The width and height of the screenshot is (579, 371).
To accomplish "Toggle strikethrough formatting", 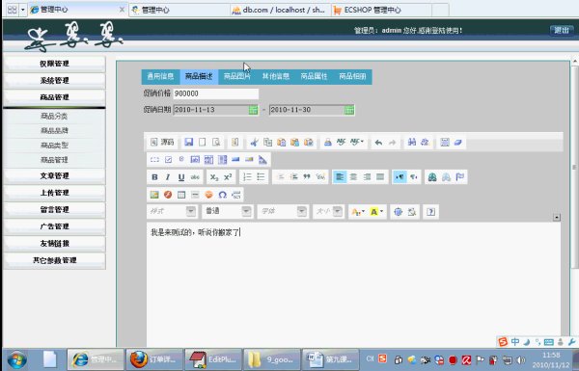I will pyautogui.click(x=195, y=177).
